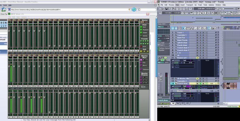Click the New file icon in SONAR toolbar
Viewport: 240px width, 121px height.
click(x=160, y=9)
